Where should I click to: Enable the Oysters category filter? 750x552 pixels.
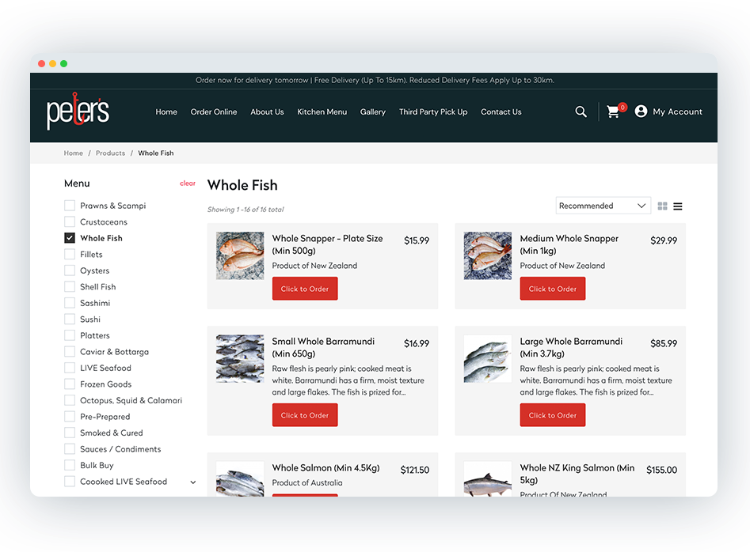(x=69, y=270)
